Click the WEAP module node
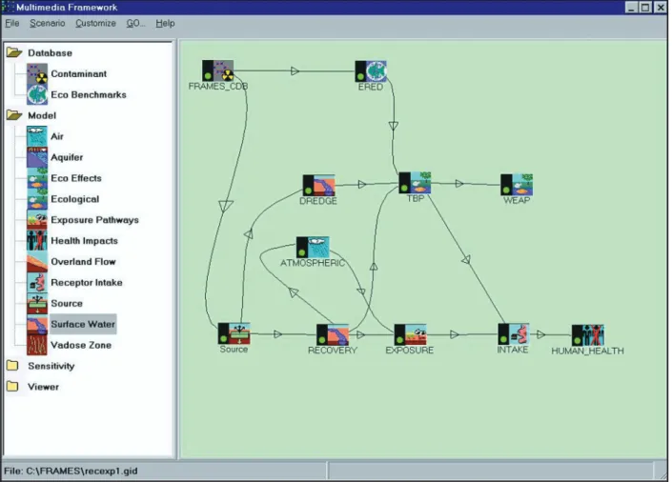Viewport: 672px width, 482px height. (517, 185)
